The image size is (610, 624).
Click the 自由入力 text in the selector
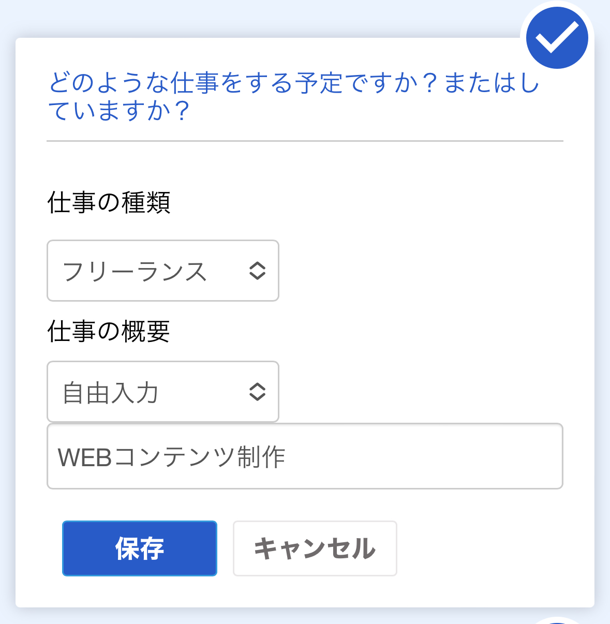[x=110, y=393]
